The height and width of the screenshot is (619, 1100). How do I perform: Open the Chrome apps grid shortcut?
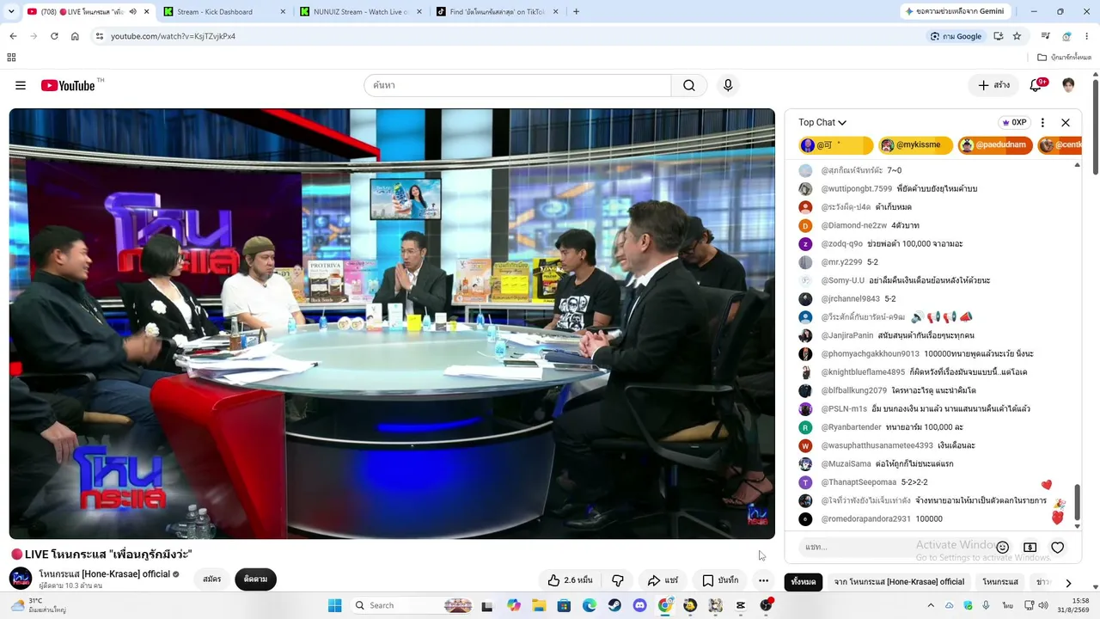pyautogui.click(x=11, y=58)
